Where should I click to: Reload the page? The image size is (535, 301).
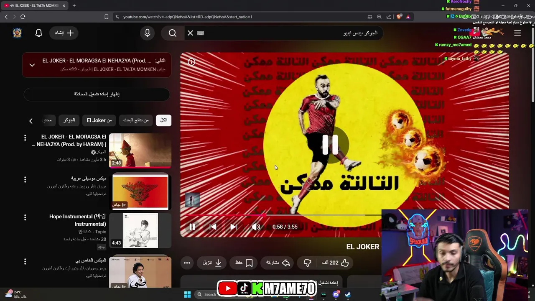point(23,17)
